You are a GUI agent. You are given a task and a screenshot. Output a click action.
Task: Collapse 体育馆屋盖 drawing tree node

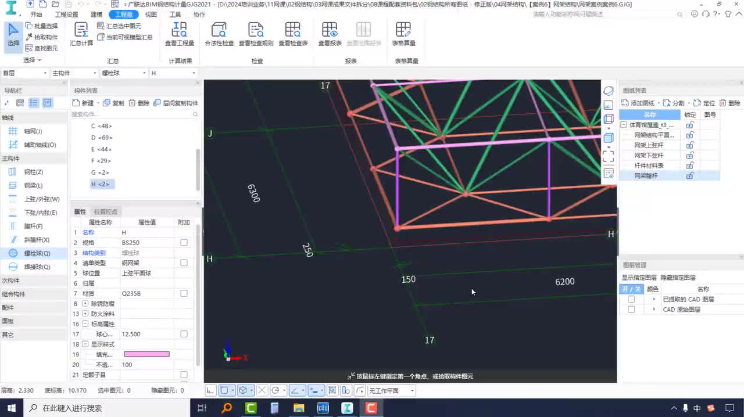tap(624, 125)
